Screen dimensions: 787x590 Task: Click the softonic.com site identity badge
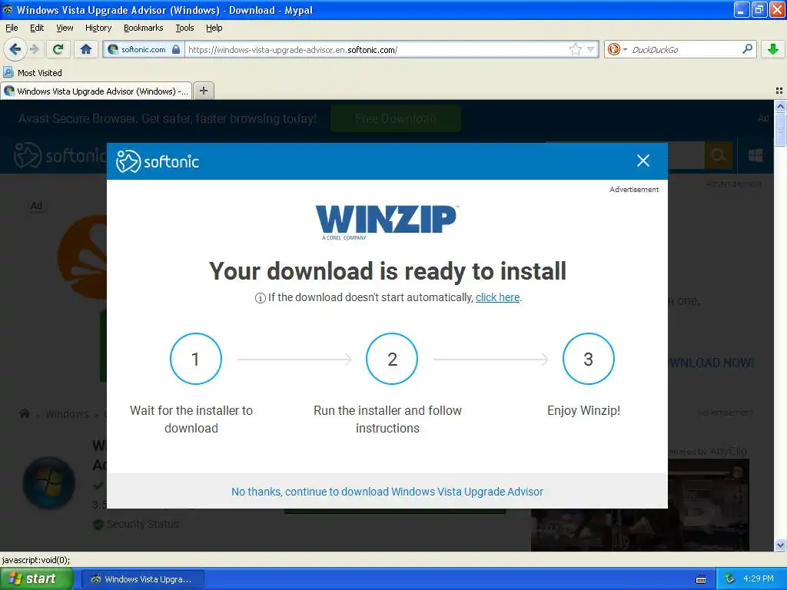[x=144, y=49]
